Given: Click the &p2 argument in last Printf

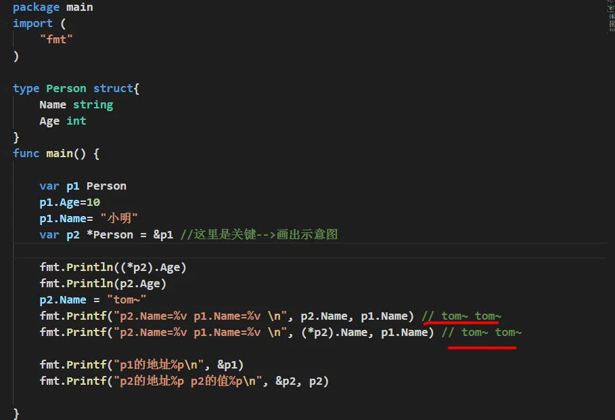Looking at the screenshot, I should (x=285, y=381).
